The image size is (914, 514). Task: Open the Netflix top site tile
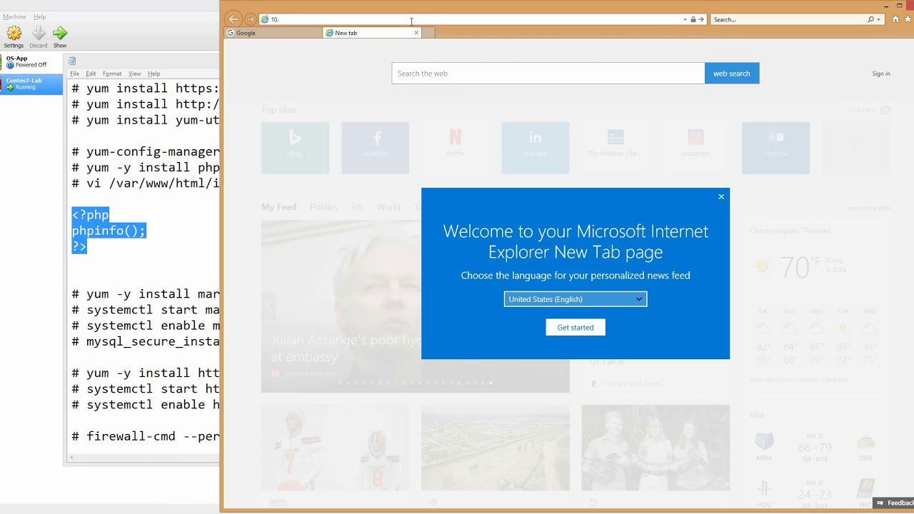pyautogui.click(x=455, y=148)
